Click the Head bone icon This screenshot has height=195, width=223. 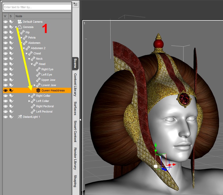point(36,64)
